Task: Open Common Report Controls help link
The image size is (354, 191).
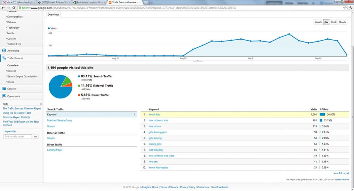Action: (x=16, y=117)
